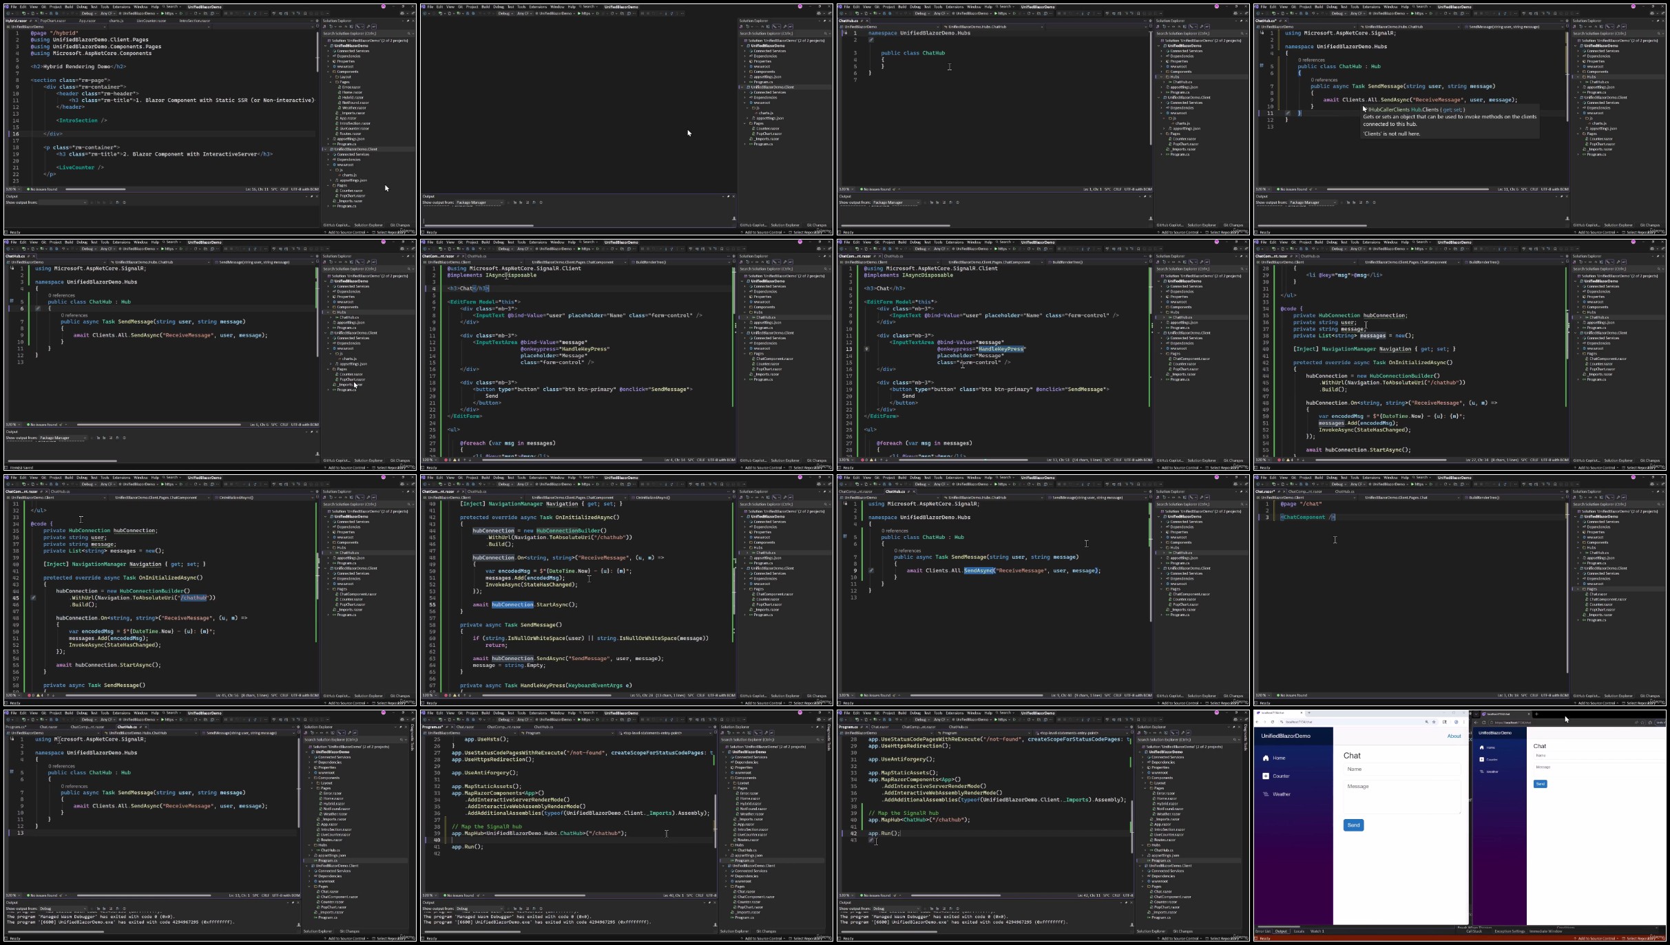Switch to the IntroSection.razor editor tab
1670x945 pixels.
[x=195, y=21]
